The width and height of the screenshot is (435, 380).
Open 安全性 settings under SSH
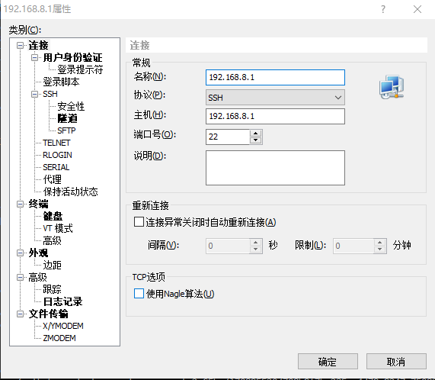71,106
